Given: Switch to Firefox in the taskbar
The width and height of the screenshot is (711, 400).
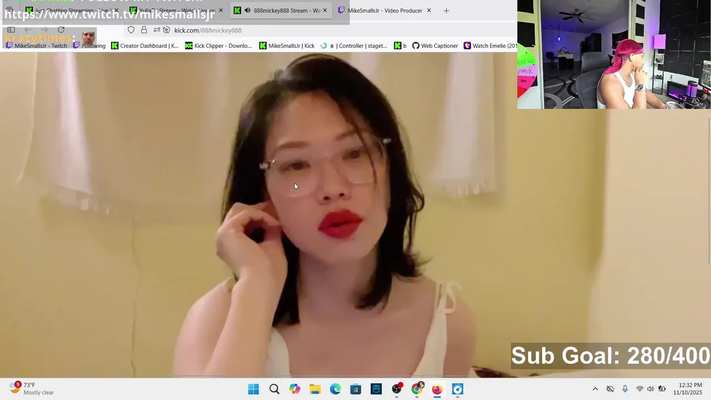Looking at the screenshot, I should (x=437, y=389).
